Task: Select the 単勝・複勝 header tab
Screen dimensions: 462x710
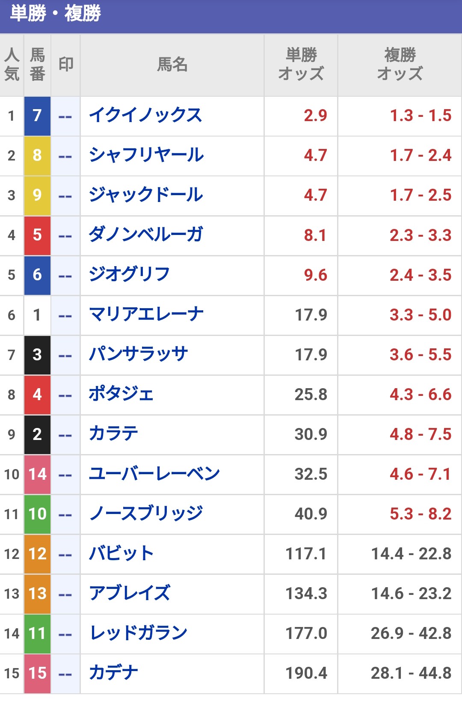Action: point(56,14)
